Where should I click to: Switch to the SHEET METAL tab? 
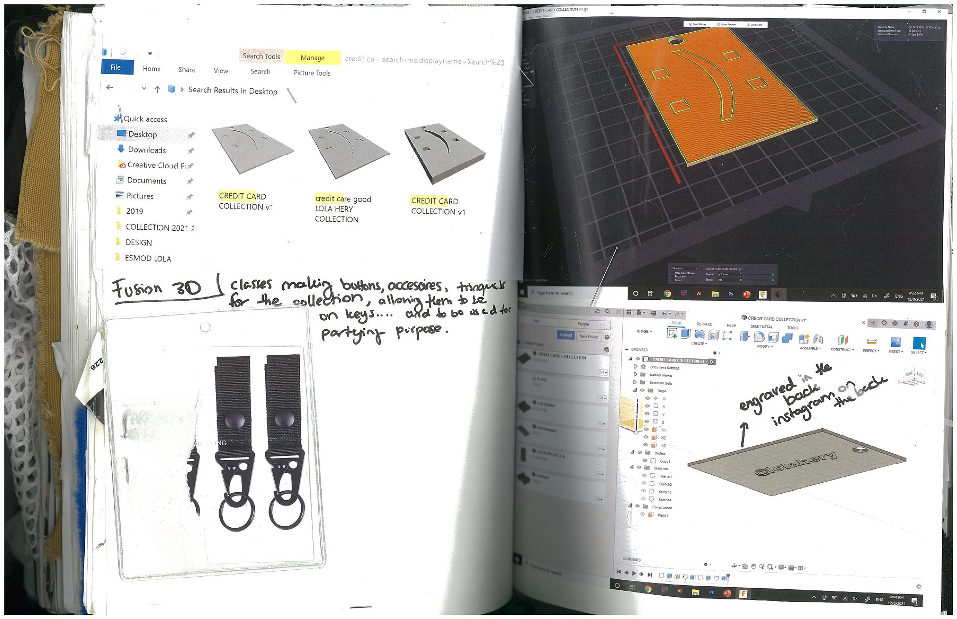click(761, 326)
